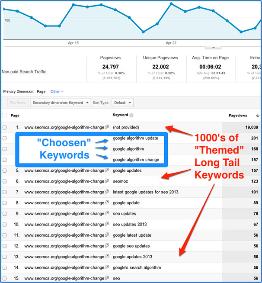Check the box for row 1 (not provided)
The image size is (262, 283).
pyautogui.click(x=4, y=128)
